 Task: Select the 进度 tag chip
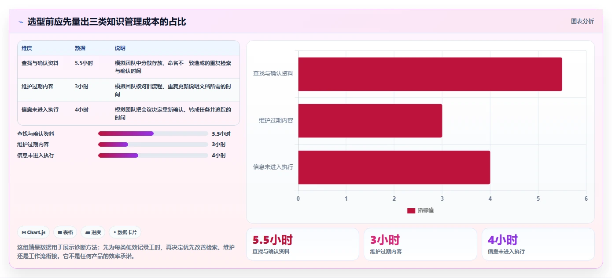coord(93,232)
